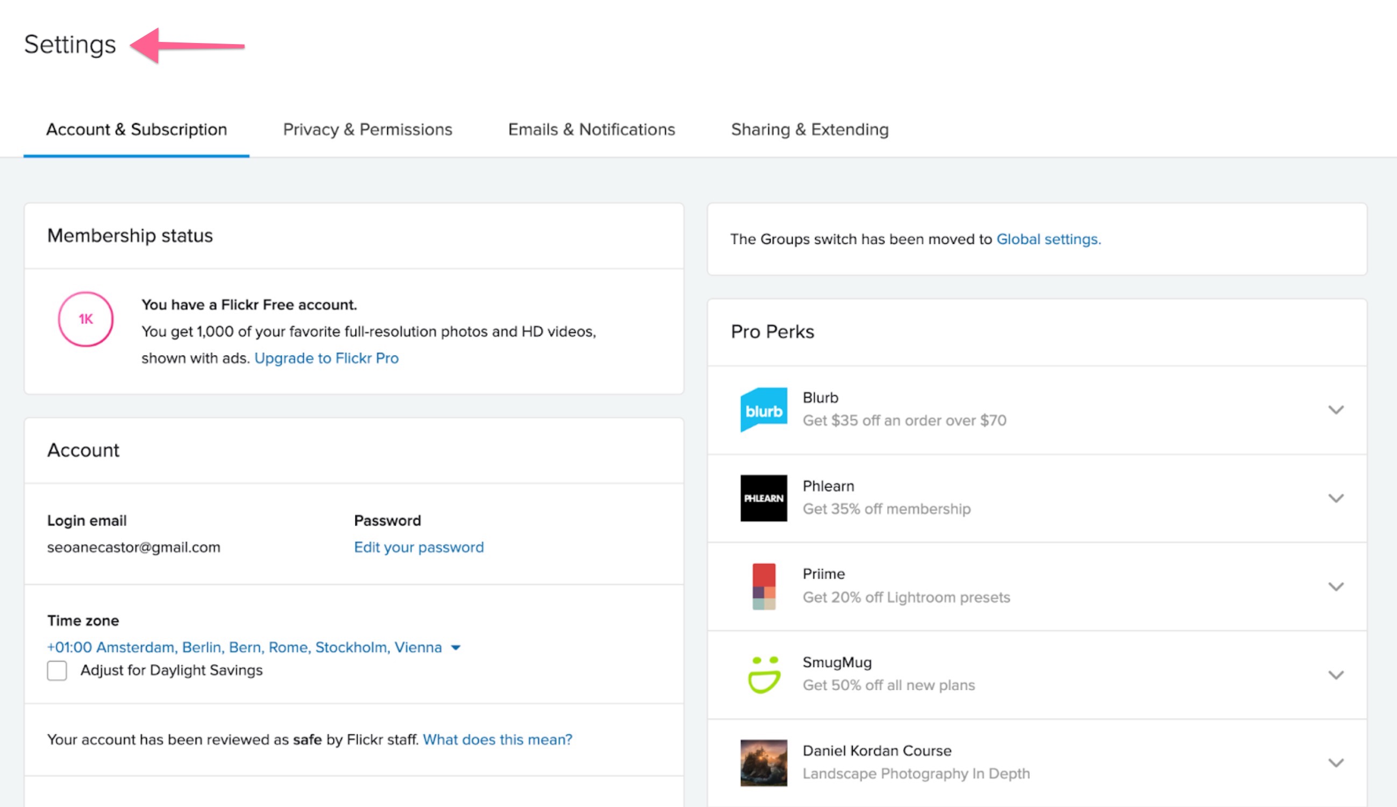The height and width of the screenshot is (807, 1397).
Task: Open the Global settings link
Action: pos(1048,239)
